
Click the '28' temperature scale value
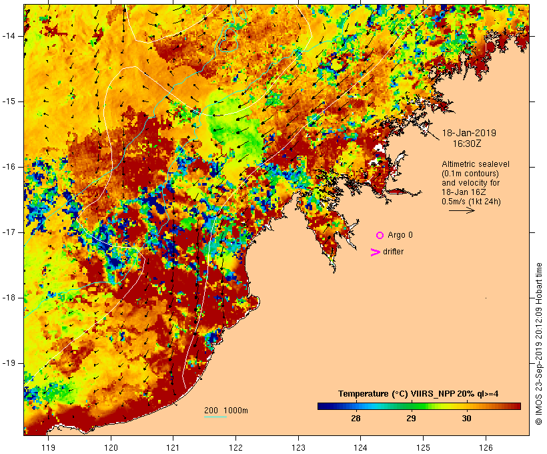[356, 419]
